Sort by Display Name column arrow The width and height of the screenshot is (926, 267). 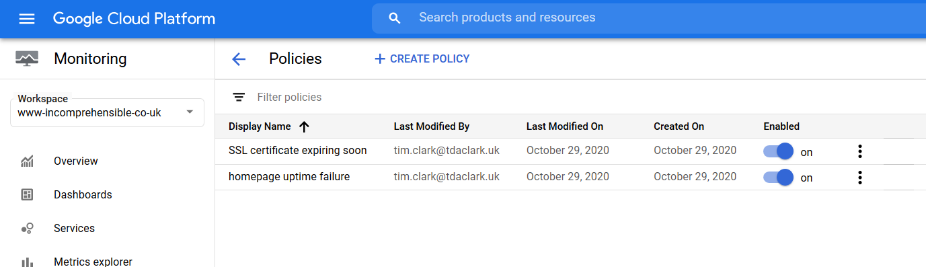pos(304,126)
